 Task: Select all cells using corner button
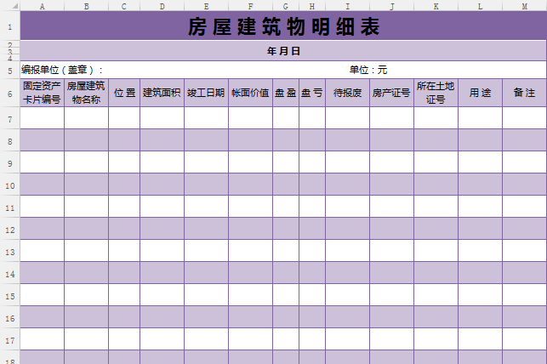pyautogui.click(x=9, y=6)
